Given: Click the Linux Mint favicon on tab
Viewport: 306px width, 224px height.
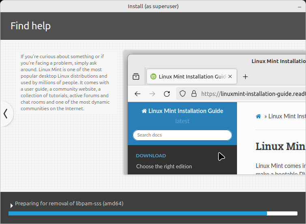Looking at the screenshot, I should tap(153, 76).
